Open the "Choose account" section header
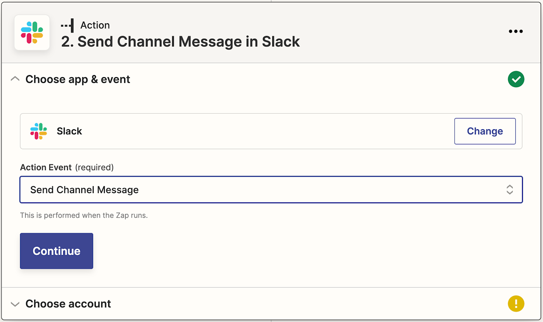The width and height of the screenshot is (543, 322). [x=68, y=304]
